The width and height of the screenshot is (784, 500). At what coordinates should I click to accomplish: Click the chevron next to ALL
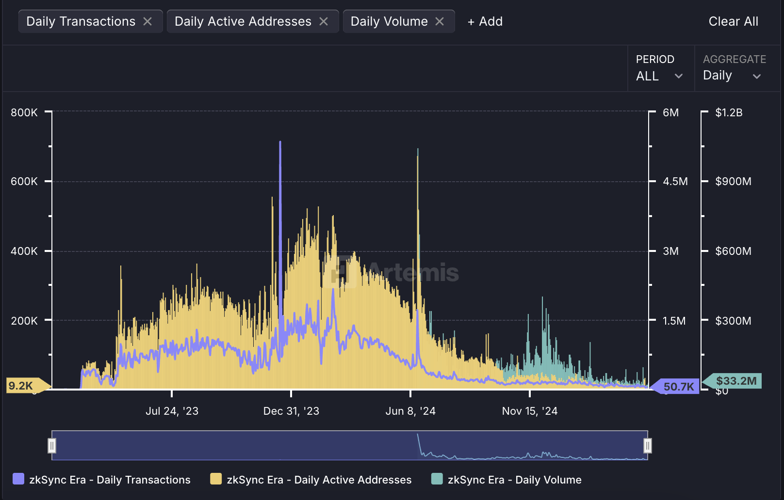pyautogui.click(x=679, y=76)
